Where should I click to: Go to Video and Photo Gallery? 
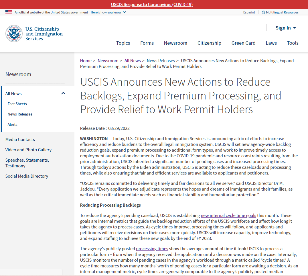pos(28,150)
